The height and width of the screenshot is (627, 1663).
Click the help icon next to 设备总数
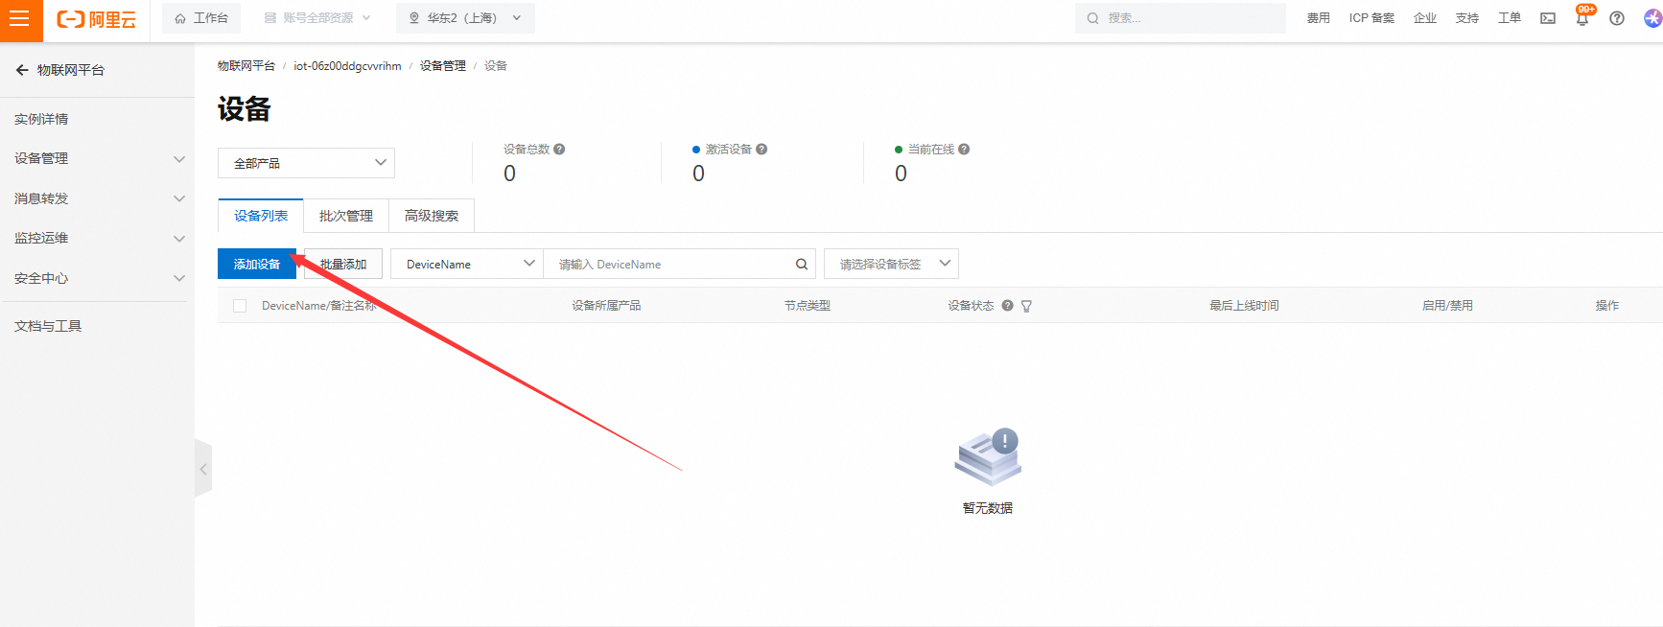[x=559, y=150]
